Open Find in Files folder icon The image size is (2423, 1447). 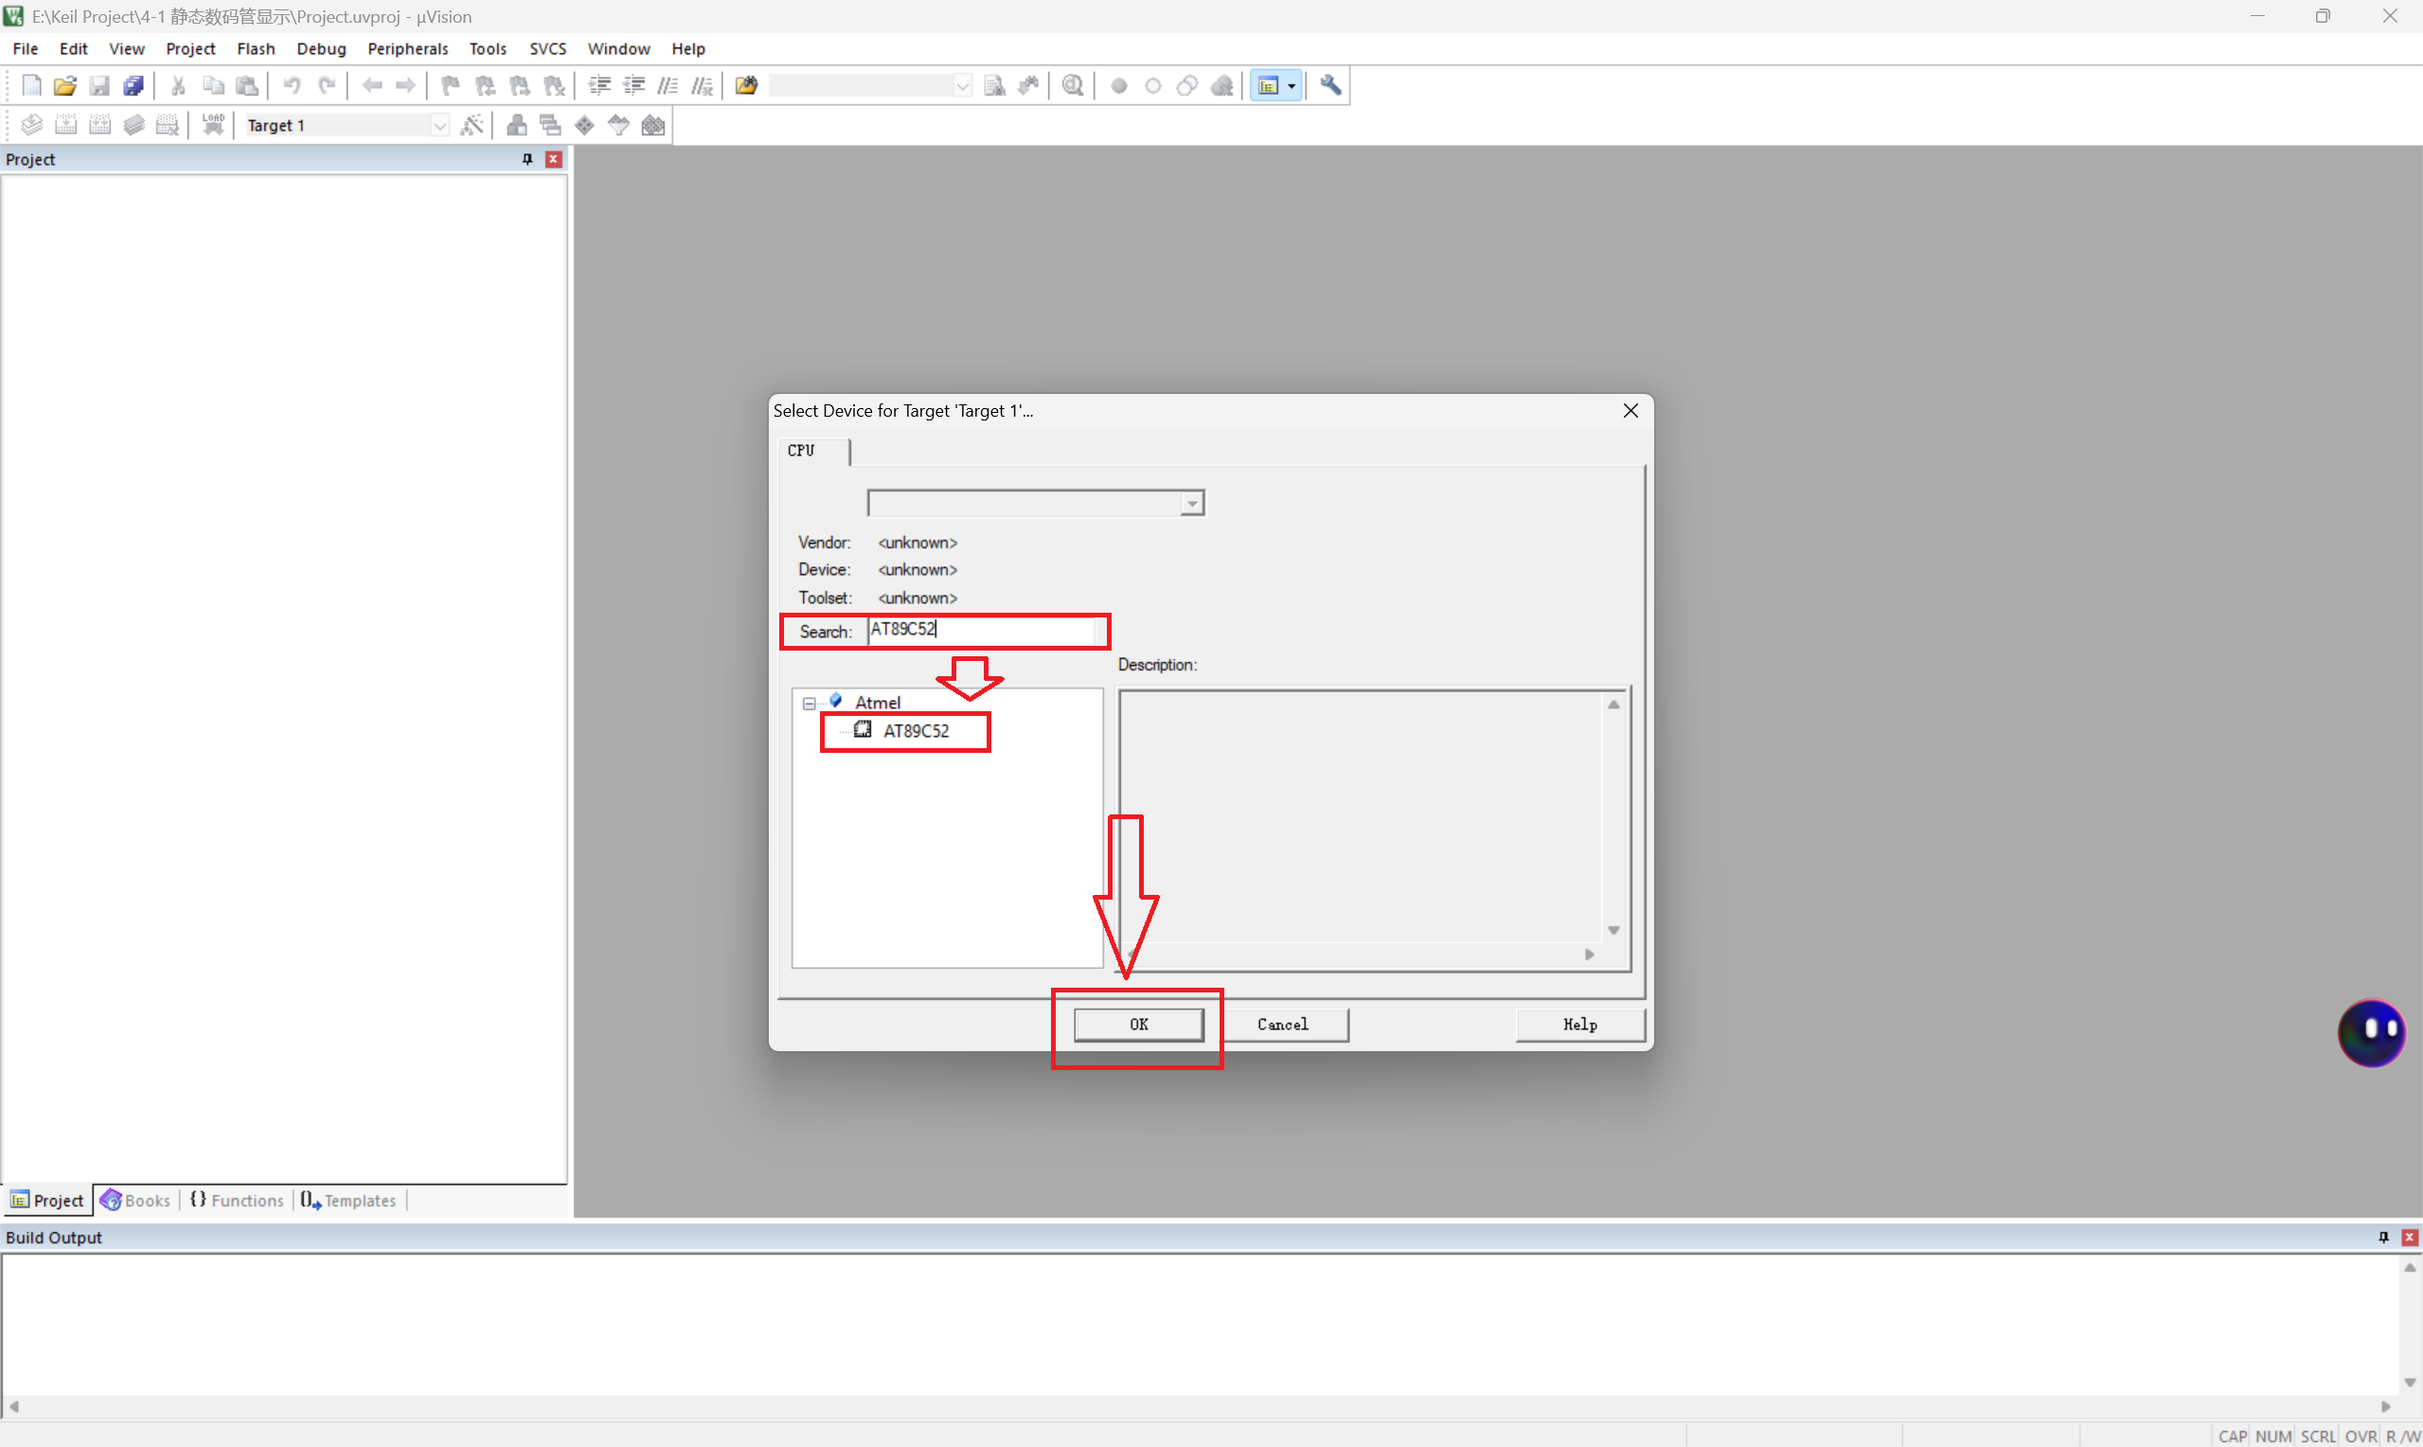pyautogui.click(x=746, y=86)
